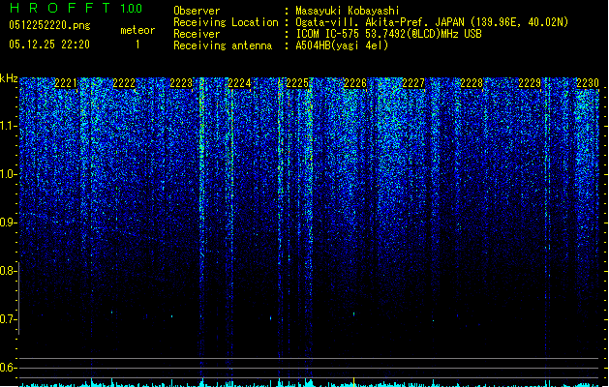The image size is (609, 387).
Task: Click time marker 2226
Action: click(x=355, y=83)
